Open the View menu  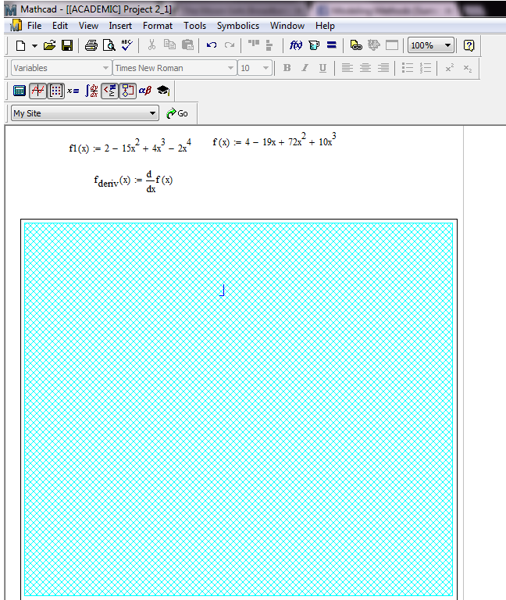[x=88, y=26]
